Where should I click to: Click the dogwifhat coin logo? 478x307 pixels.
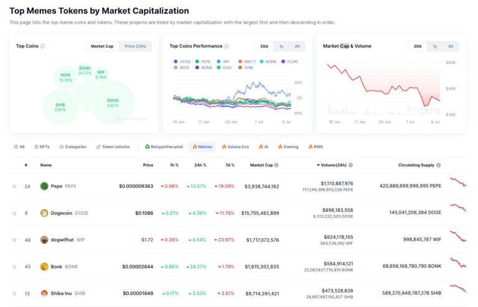coord(44,240)
